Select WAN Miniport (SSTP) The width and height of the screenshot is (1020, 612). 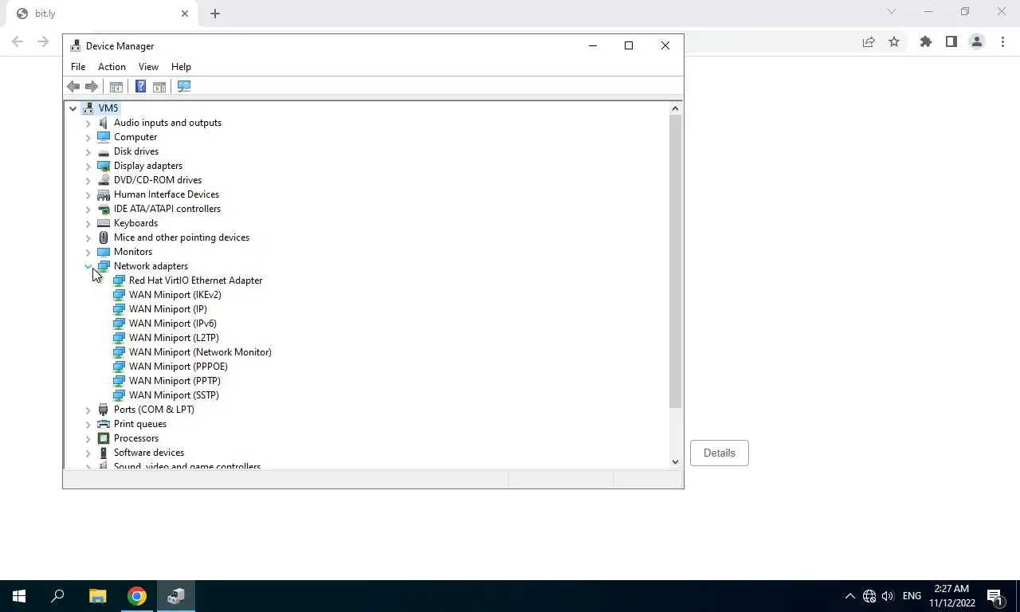(x=174, y=395)
